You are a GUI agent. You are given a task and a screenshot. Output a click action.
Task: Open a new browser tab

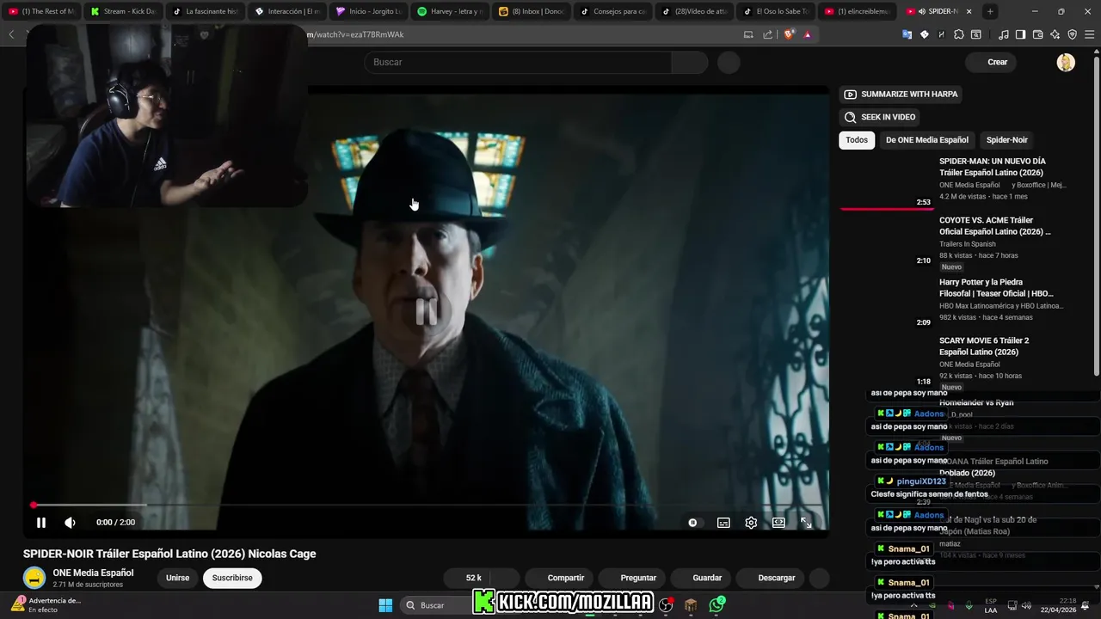point(990,11)
